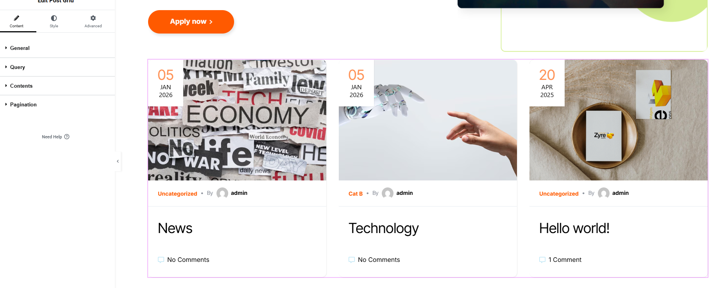Expand the Contents section
The image size is (719, 288).
pos(57,86)
